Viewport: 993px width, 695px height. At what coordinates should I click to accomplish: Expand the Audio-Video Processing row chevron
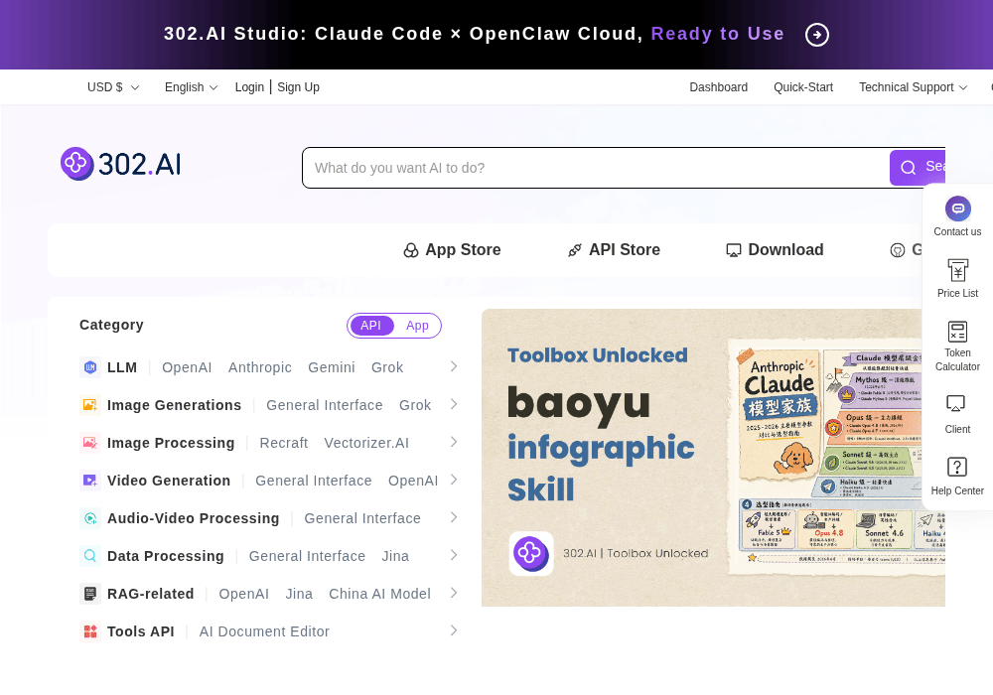click(x=454, y=517)
